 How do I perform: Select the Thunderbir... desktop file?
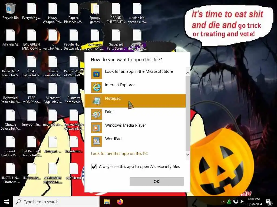74,145
